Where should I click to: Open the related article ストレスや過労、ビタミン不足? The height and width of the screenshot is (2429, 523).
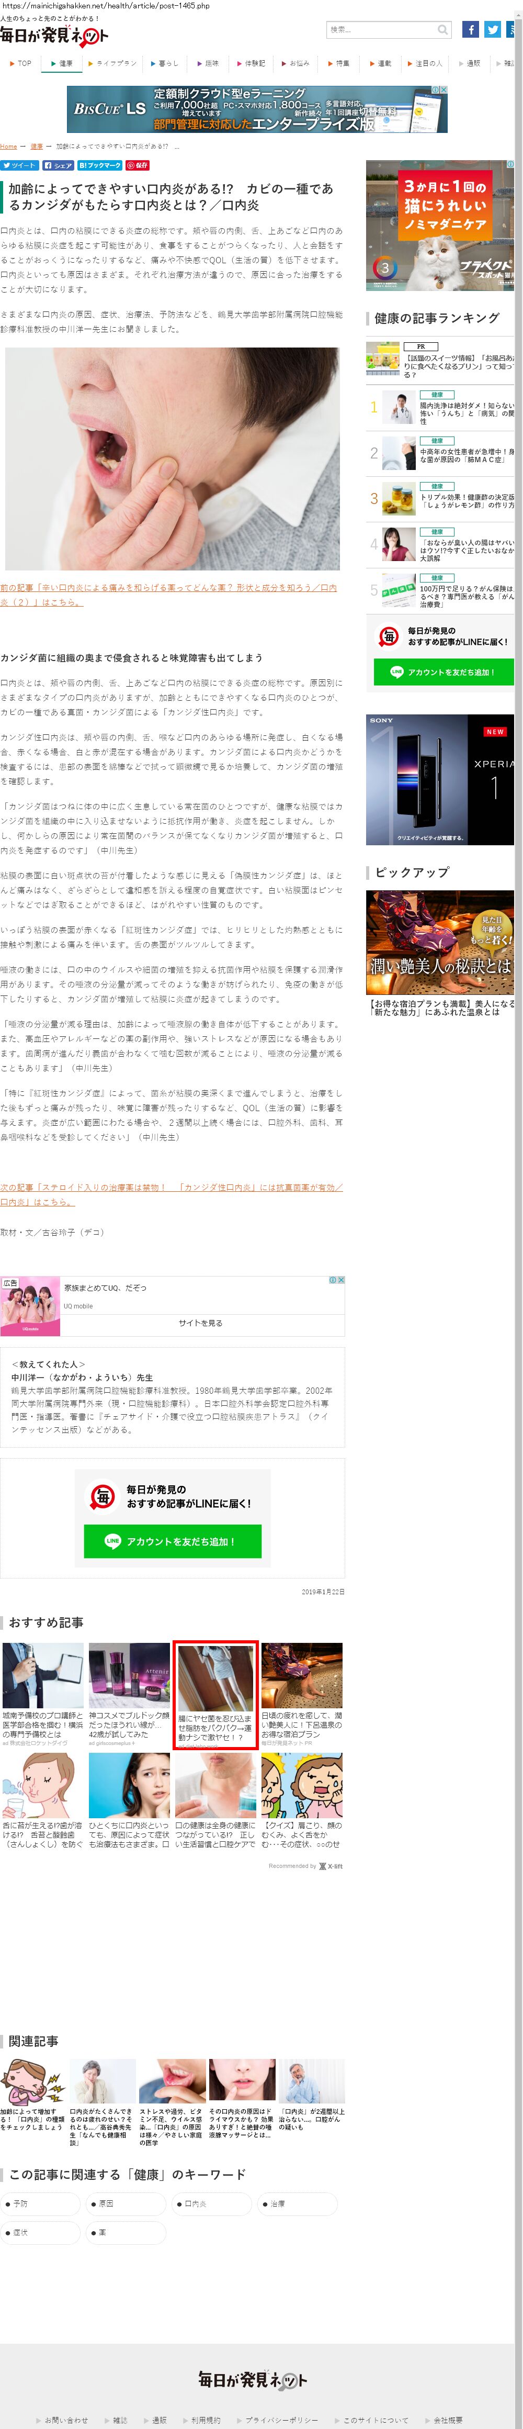pos(172,2103)
